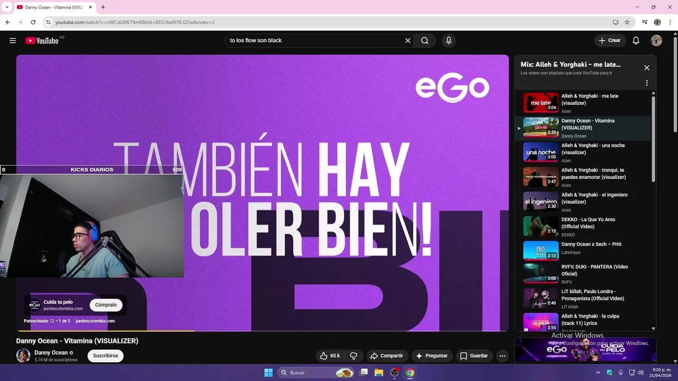Click the taskbar Buscar search box
Screen dimensions: 678x381
pyautogui.click(x=317, y=373)
